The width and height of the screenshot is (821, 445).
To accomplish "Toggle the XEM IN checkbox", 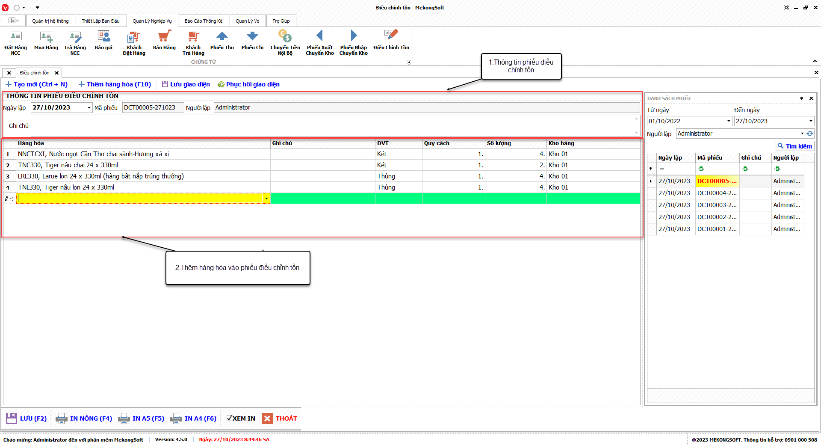I will click(230, 418).
